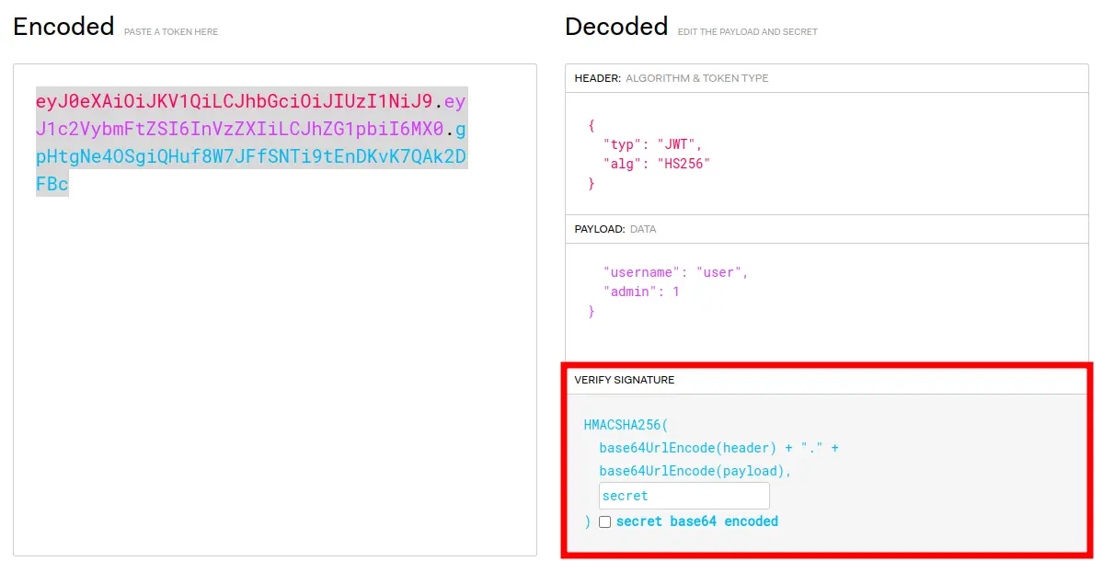Click the base64UrlEncode(header) line
Viewport: 1103px width, 561px height.
(x=718, y=448)
